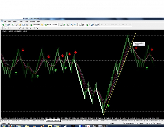
Task: Open the View menu
Action: [10, 22]
